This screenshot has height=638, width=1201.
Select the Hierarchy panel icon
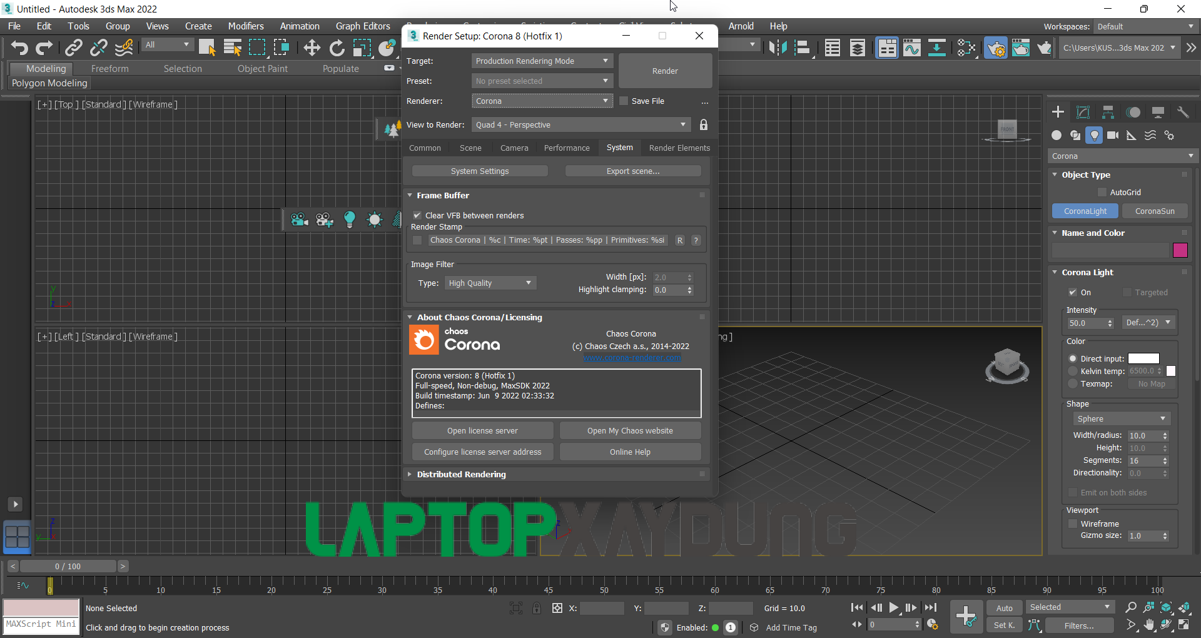pyautogui.click(x=1108, y=112)
